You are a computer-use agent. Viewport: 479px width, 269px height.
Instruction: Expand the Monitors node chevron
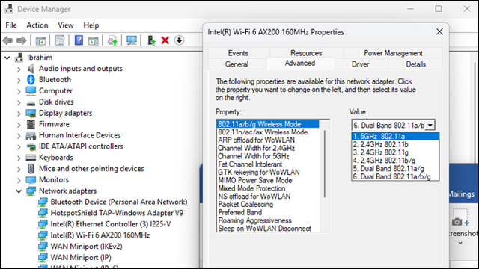click(19, 180)
